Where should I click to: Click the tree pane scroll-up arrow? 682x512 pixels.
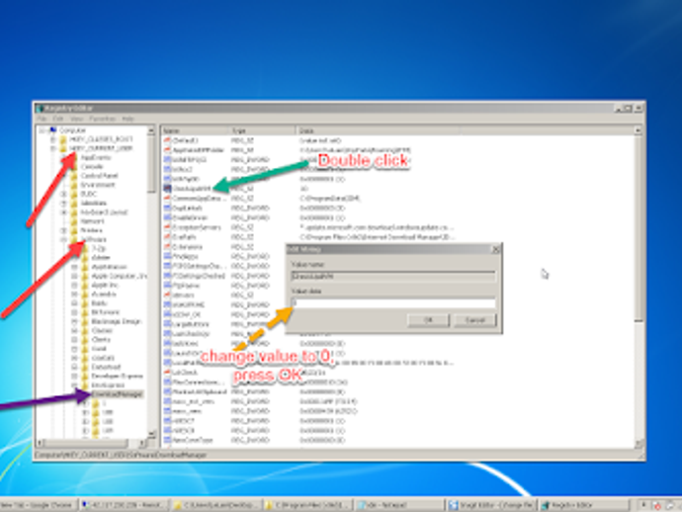click(x=151, y=130)
